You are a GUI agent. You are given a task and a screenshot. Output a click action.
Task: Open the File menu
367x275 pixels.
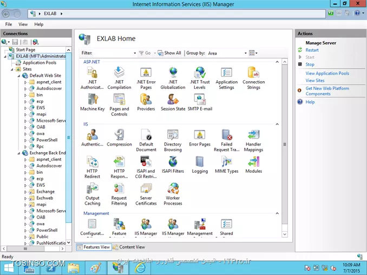tap(9, 24)
